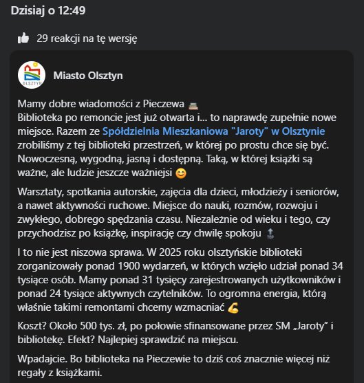This screenshot has width=364, height=383.
Task: Click the smiling face emoji after ważniejsi
Action: (181, 173)
